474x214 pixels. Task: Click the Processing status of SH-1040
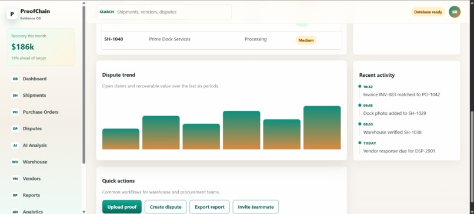pos(256,39)
